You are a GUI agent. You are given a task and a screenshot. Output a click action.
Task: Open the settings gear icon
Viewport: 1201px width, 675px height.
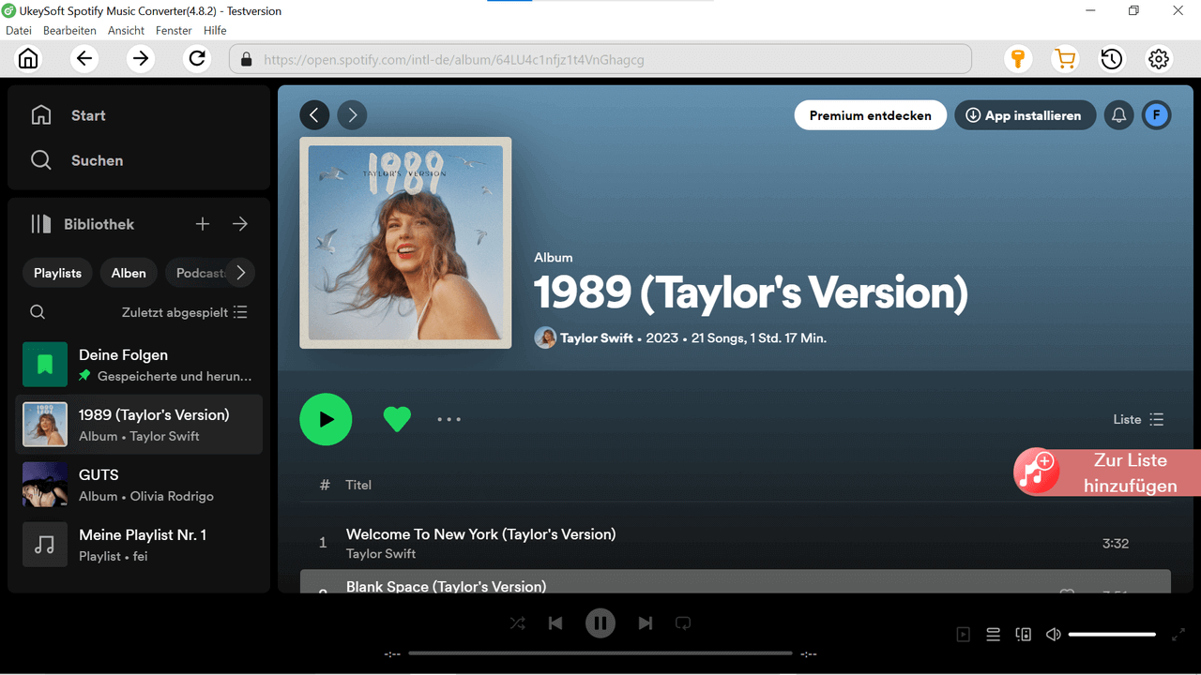(1159, 59)
